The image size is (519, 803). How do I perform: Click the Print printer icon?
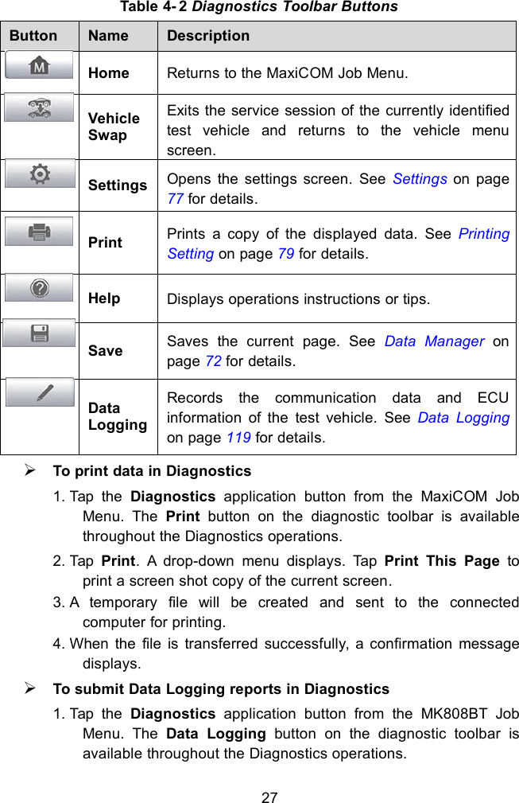pos(40,232)
